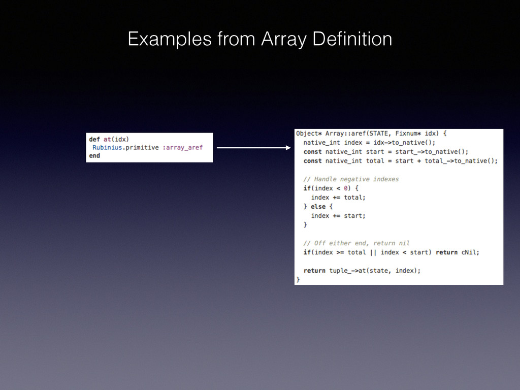520x390 pixels.
Task: Click the 'def at(idx)' line
Action: pos(109,139)
